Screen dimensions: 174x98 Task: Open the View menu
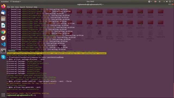17,7
